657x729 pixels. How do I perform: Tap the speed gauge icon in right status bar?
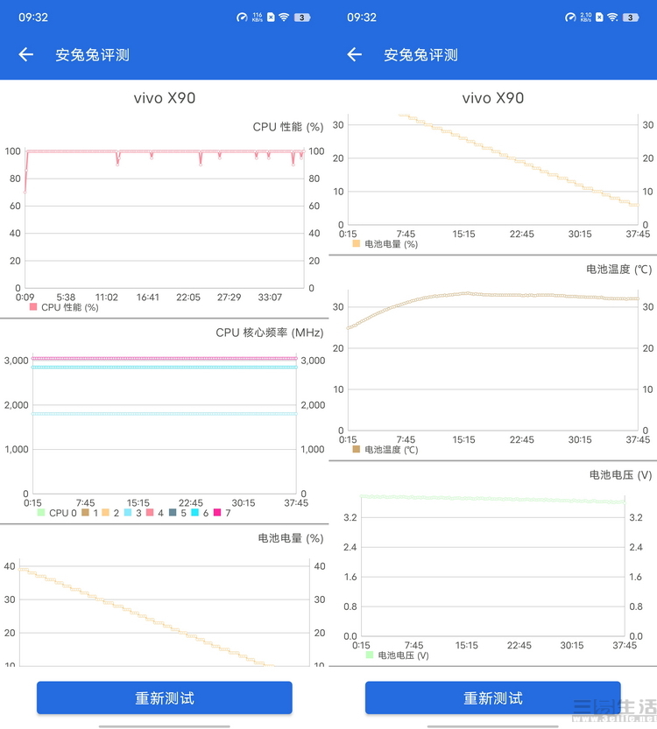pyautogui.click(x=570, y=18)
